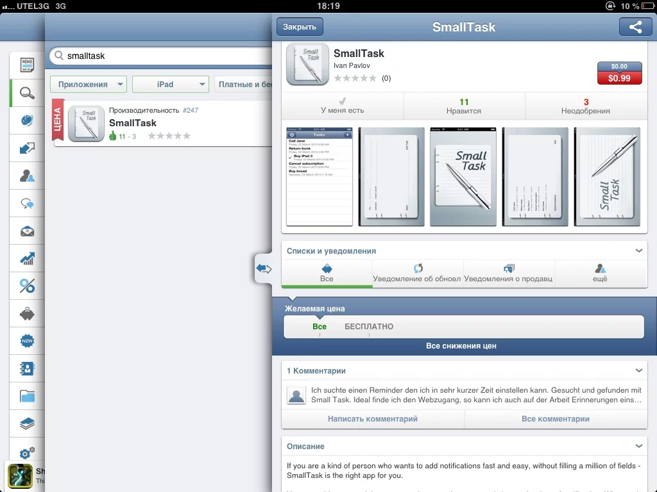
Task: Open the envelope messages icon in the sidebar
Action: coord(27,231)
